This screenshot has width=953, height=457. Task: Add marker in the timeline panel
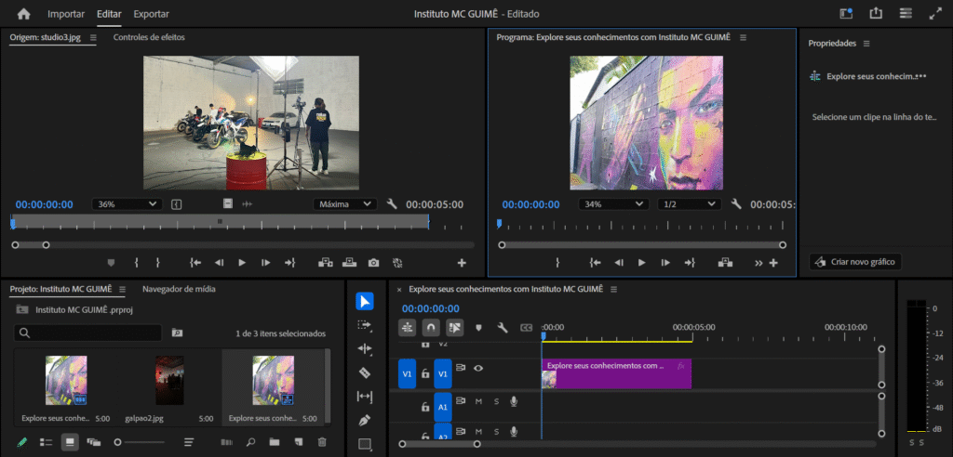coord(478,328)
